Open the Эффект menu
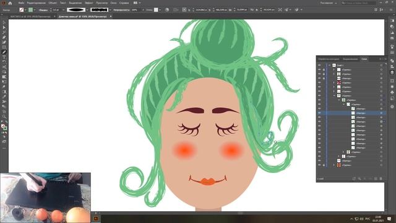Screen dimensions: 396x223 [x=89, y=3]
